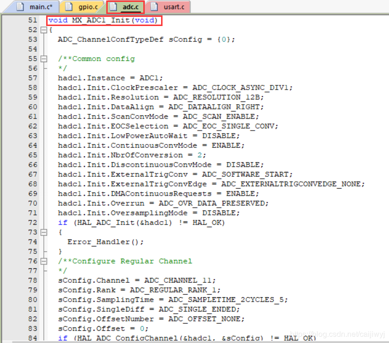Screen dimensions: 389x343
Task: Click the gpio.c tab file icon
Action: pyautogui.click(x=69, y=7)
